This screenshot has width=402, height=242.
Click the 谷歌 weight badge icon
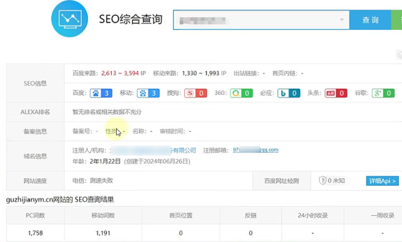tap(383, 93)
